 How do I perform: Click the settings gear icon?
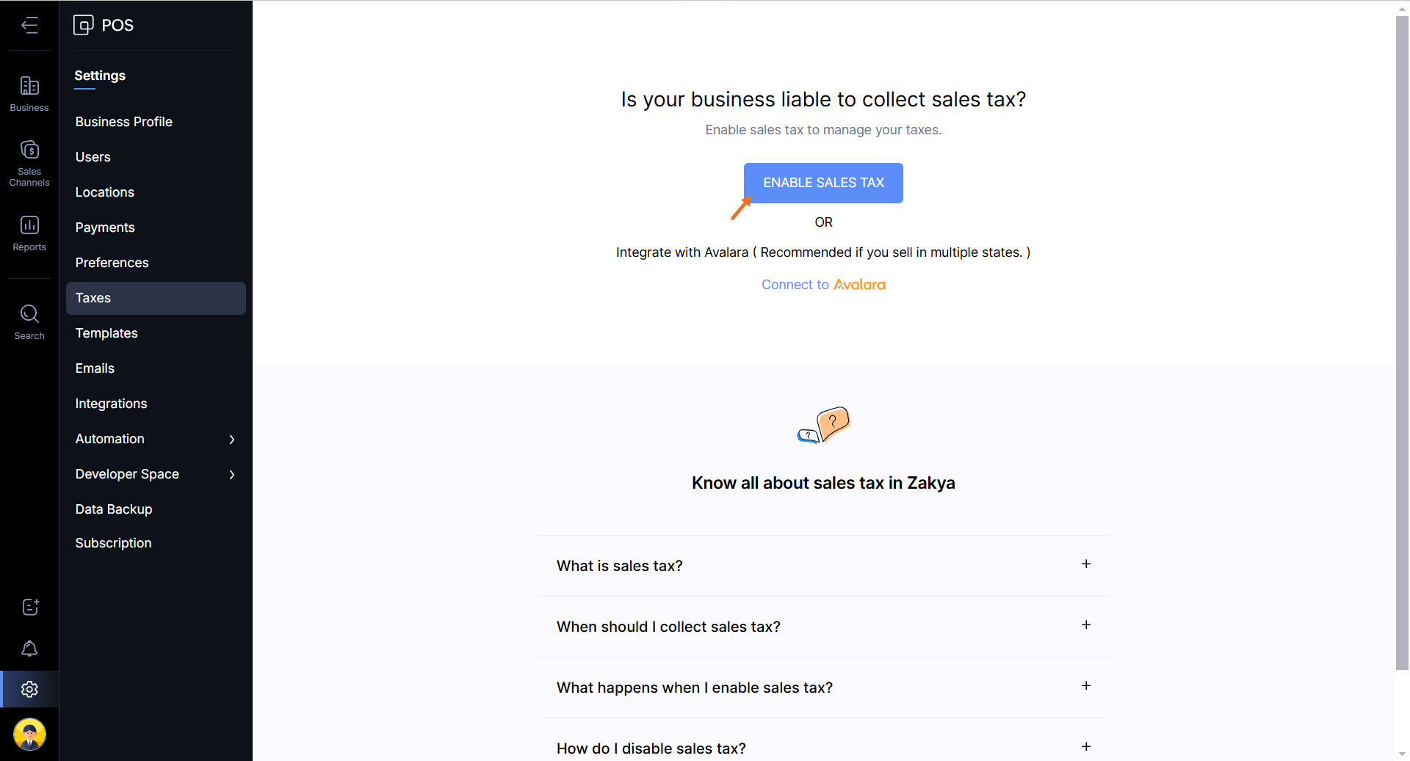29,689
